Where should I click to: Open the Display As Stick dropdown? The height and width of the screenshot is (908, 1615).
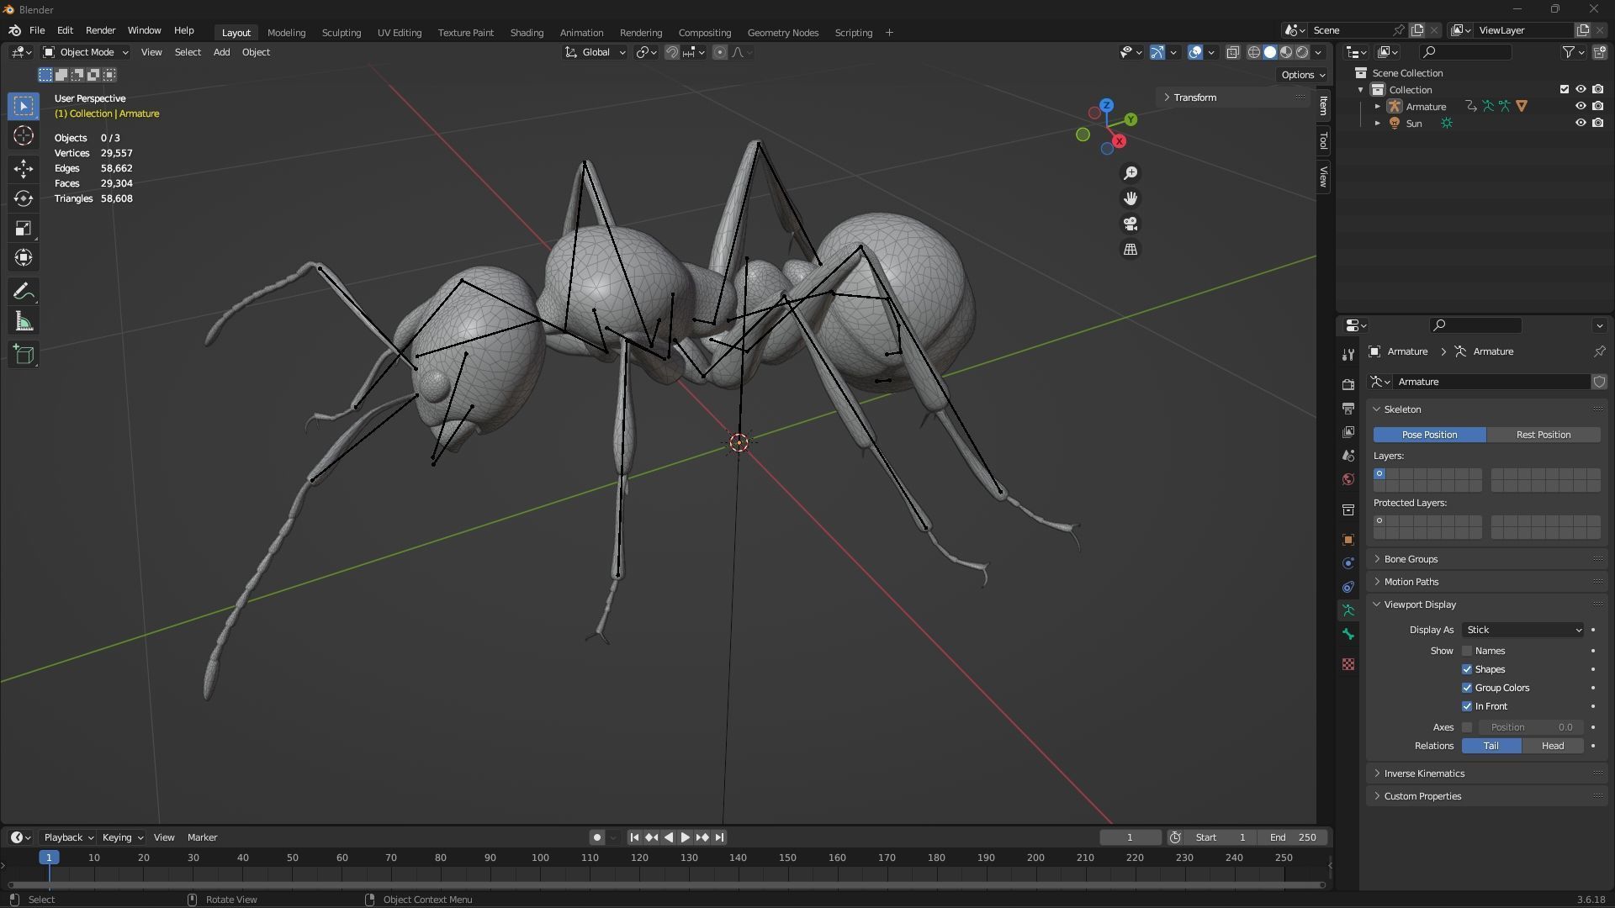[1523, 630]
